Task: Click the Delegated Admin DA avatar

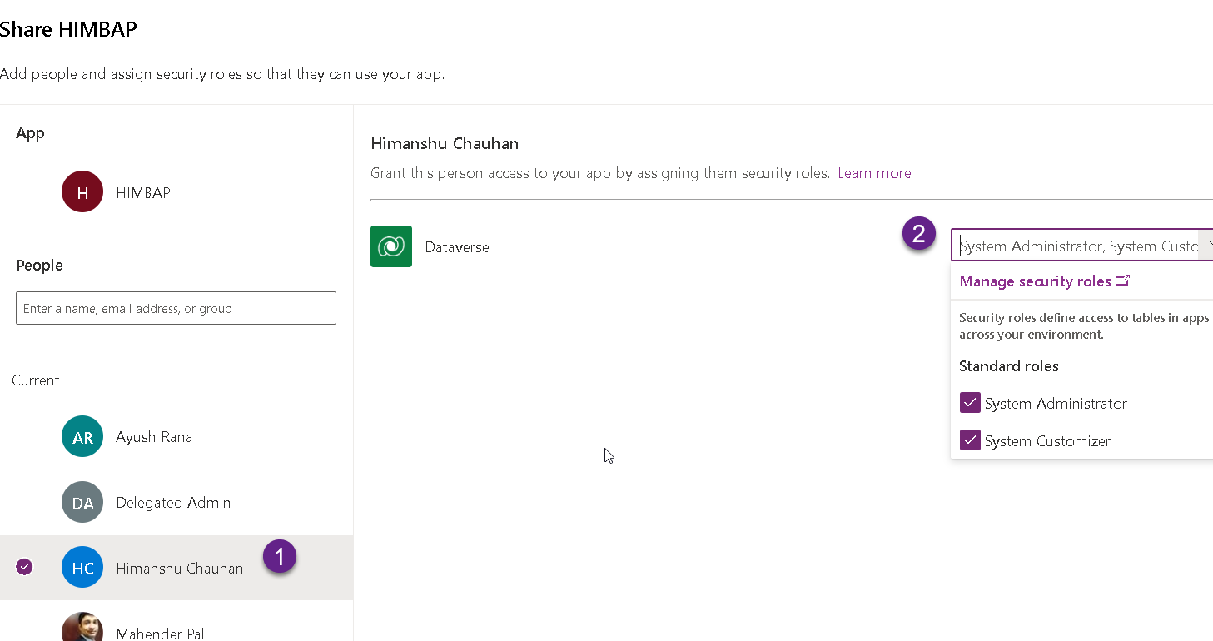Action: coord(82,503)
